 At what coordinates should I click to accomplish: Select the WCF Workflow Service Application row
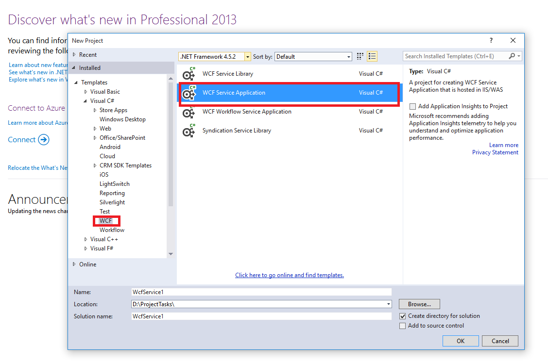pos(289,112)
